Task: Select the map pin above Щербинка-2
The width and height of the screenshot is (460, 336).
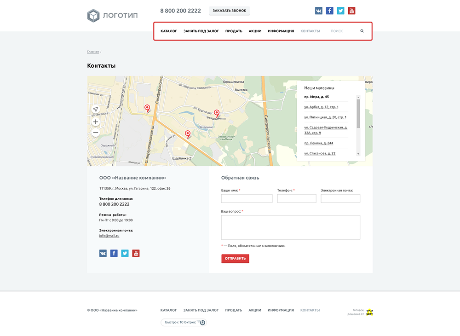Action: (x=188, y=134)
